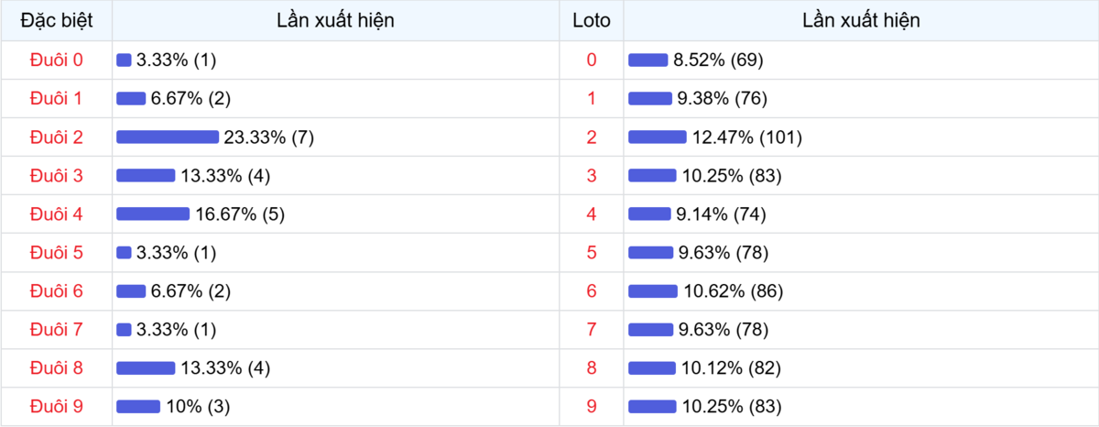The height and width of the screenshot is (427, 1099).
Task: Click the bar for Loto 6
Action: pyautogui.click(x=653, y=291)
